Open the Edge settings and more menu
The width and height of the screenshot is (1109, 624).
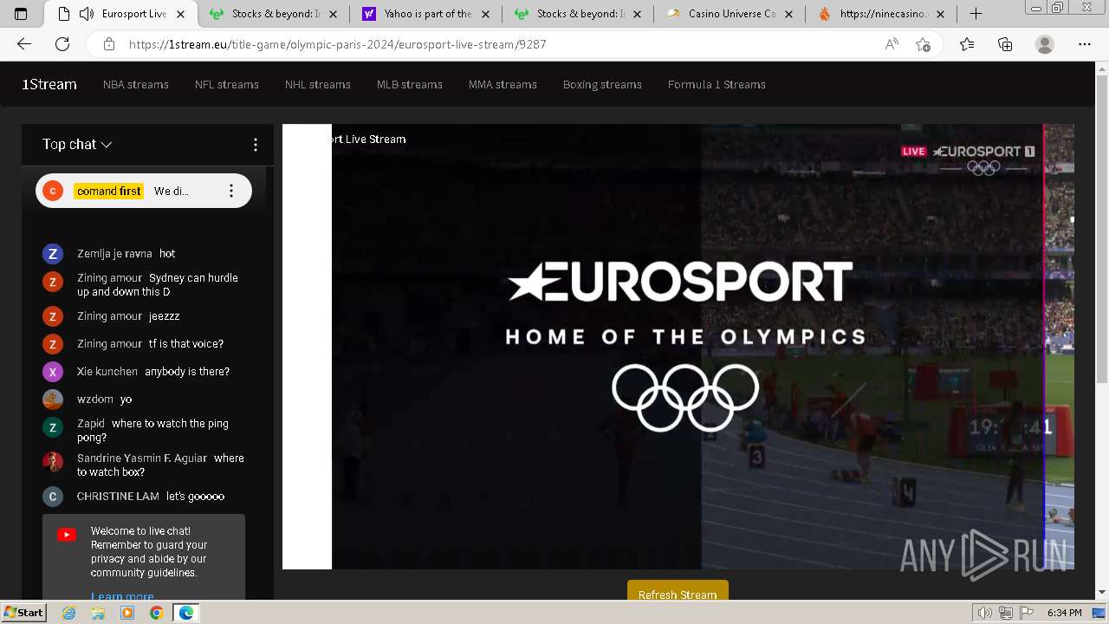[1085, 44]
